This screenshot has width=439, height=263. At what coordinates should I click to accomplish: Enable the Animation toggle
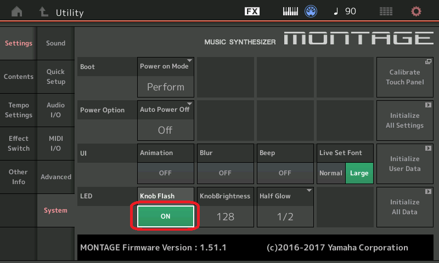coord(165,173)
